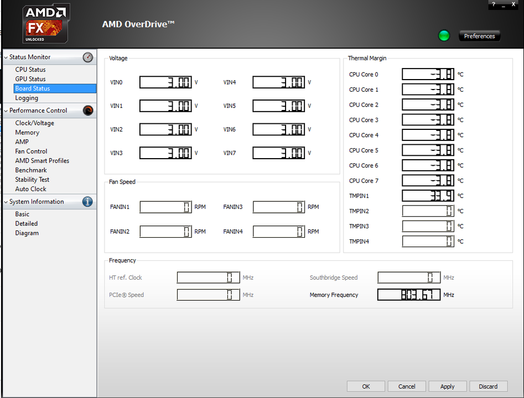Click the FANIN1 RPM readout
524x398 pixels.
click(165, 207)
